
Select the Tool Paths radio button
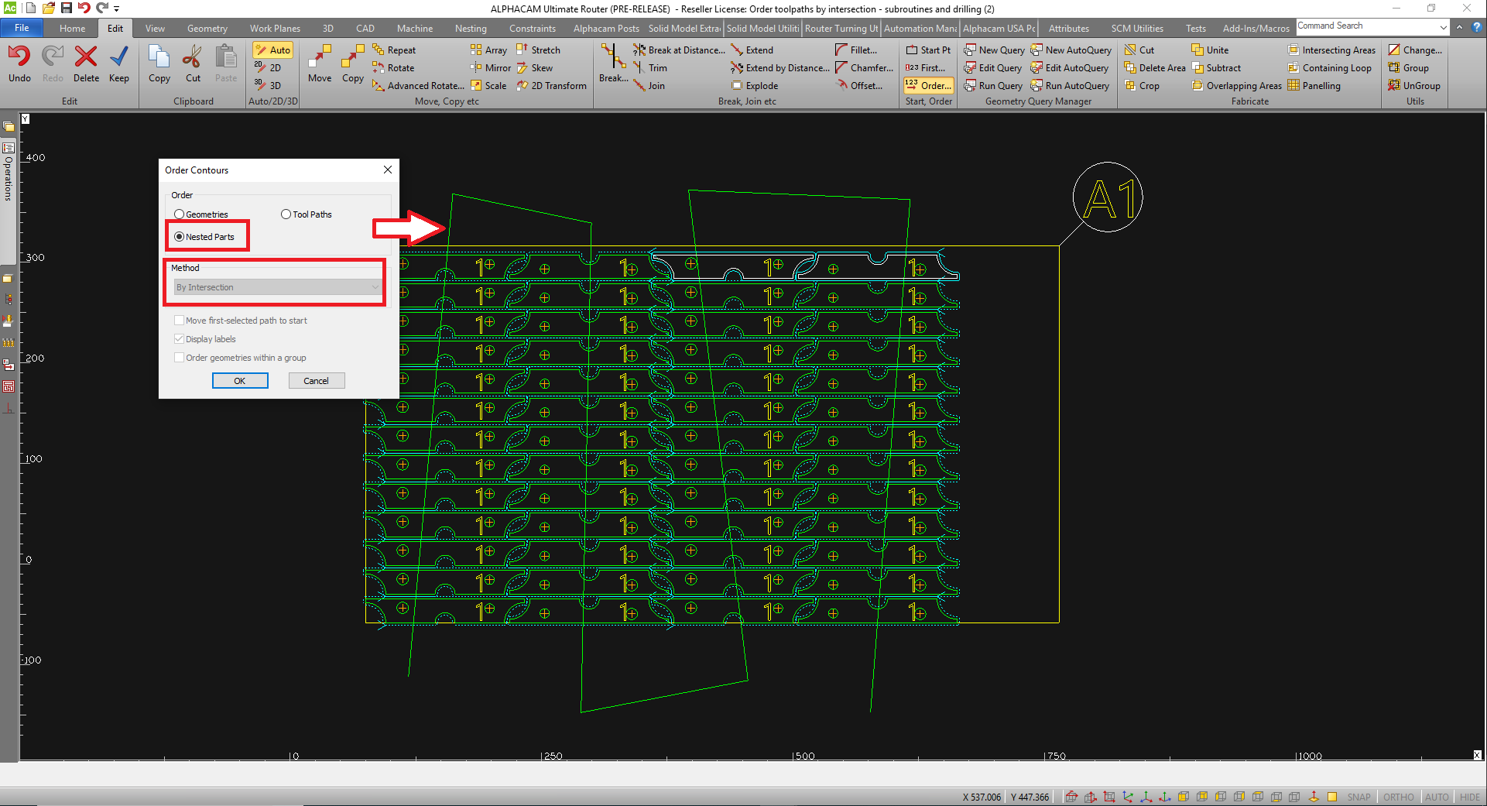pyautogui.click(x=286, y=214)
